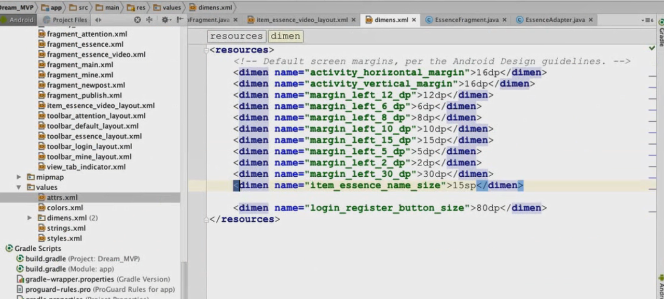This screenshot has width=664, height=299.
Task: Expand the dimens.xml (2) node
Action: (30, 218)
